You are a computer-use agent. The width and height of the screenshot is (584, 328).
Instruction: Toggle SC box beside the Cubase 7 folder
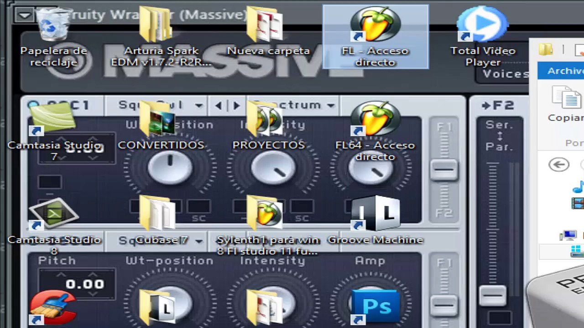click(x=199, y=207)
